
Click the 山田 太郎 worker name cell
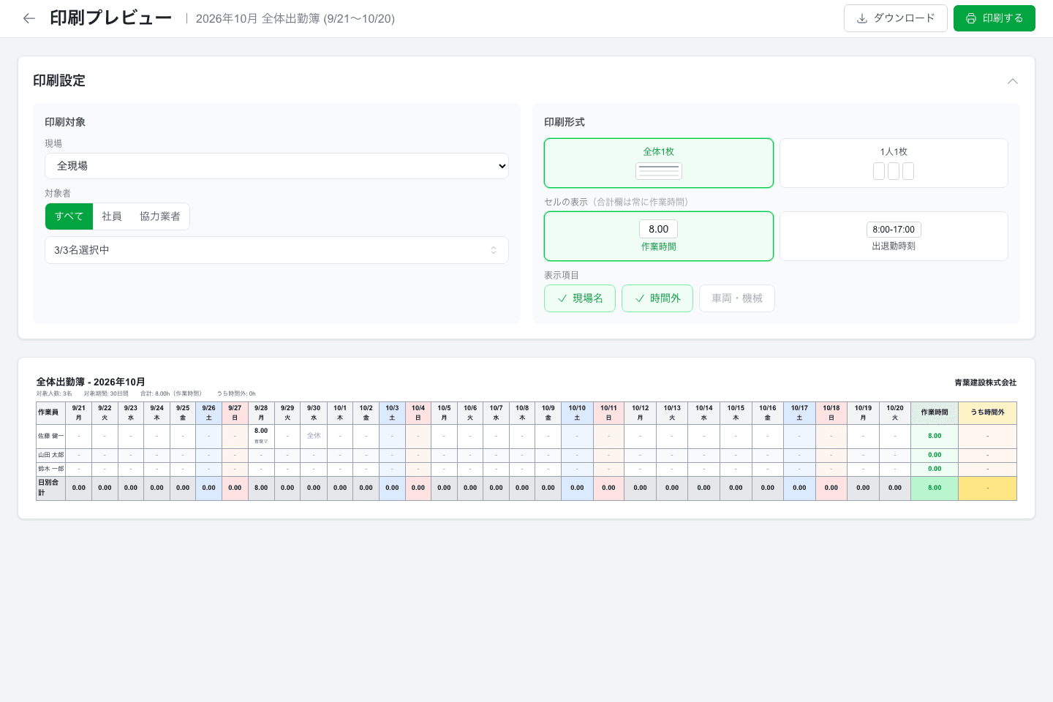pos(51,455)
